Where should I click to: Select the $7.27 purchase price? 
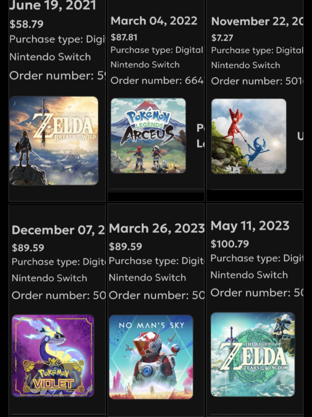222,37
